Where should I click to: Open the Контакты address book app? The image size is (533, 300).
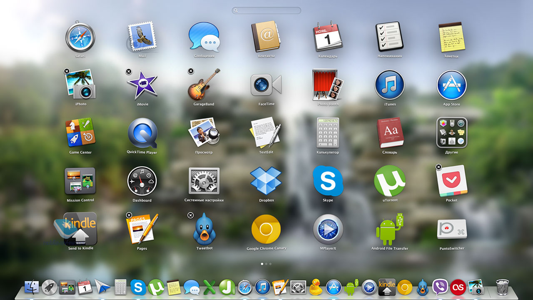[266, 37]
